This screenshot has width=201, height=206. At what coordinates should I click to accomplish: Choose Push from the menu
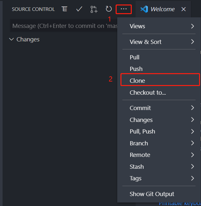(159, 69)
